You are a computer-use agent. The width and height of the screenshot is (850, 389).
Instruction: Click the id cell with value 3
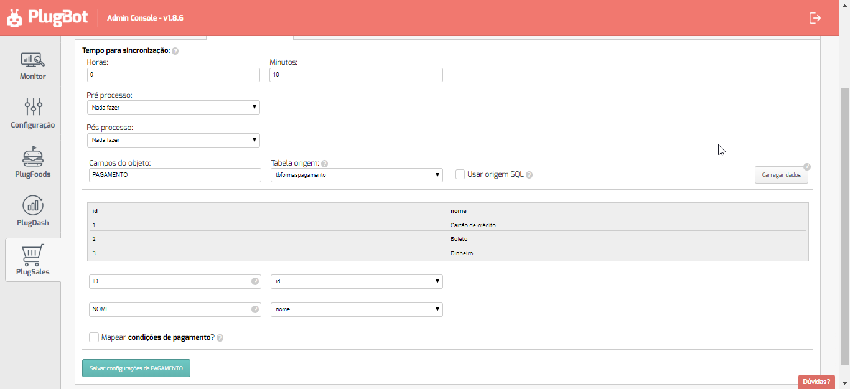pyautogui.click(x=94, y=253)
